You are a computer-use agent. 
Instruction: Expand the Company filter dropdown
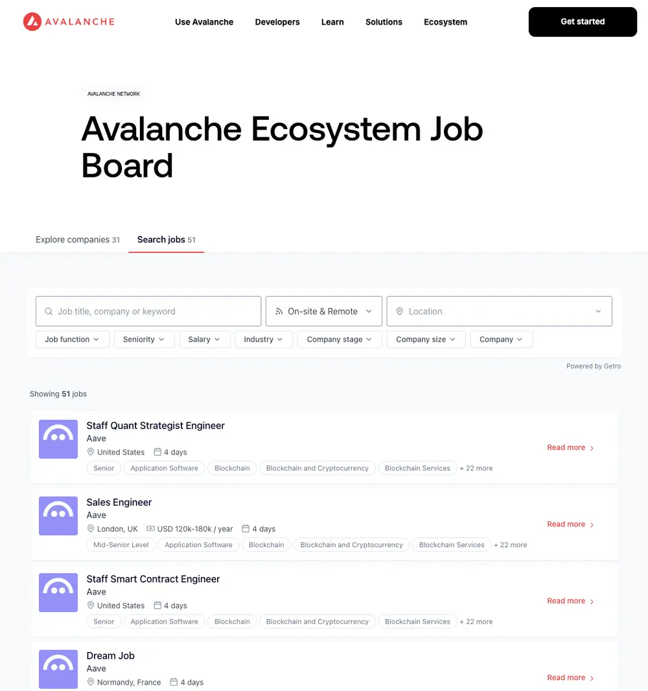click(x=502, y=339)
